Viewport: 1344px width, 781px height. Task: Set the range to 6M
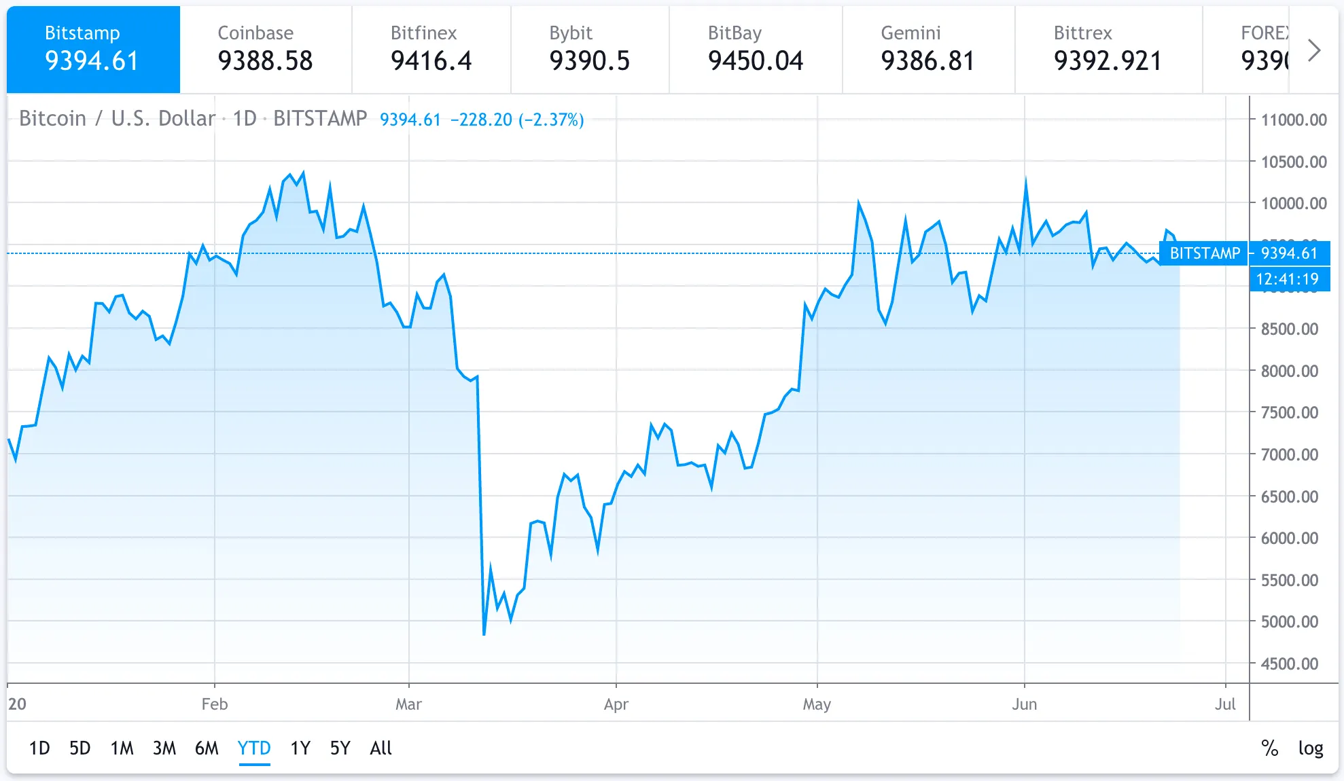point(207,748)
